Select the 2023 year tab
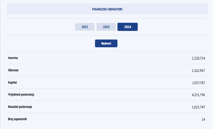 [x=106, y=27]
